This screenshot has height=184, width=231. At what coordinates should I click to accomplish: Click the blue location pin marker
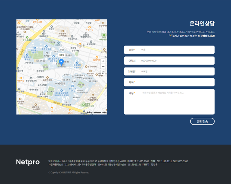(x=61, y=62)
